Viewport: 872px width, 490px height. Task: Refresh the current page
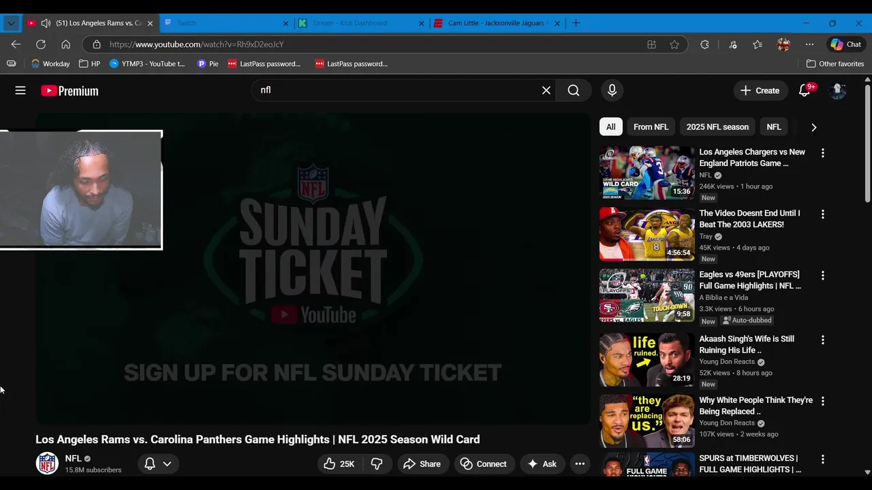tap(41, 44)
